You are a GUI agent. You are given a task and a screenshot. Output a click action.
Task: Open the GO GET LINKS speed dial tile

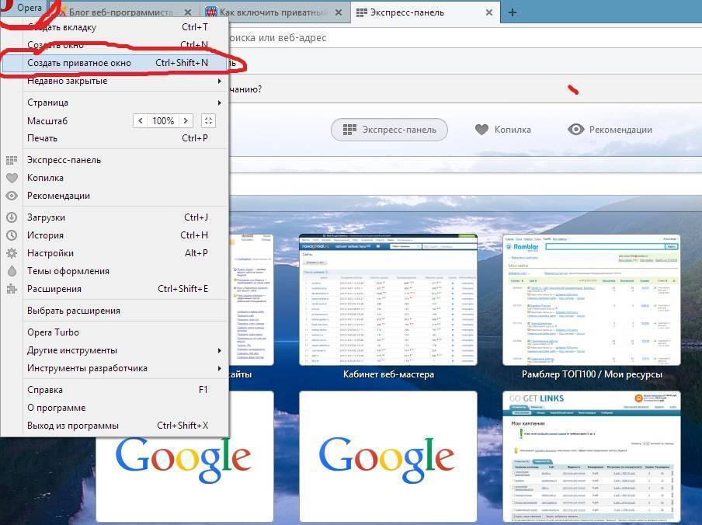pos(592,457)
